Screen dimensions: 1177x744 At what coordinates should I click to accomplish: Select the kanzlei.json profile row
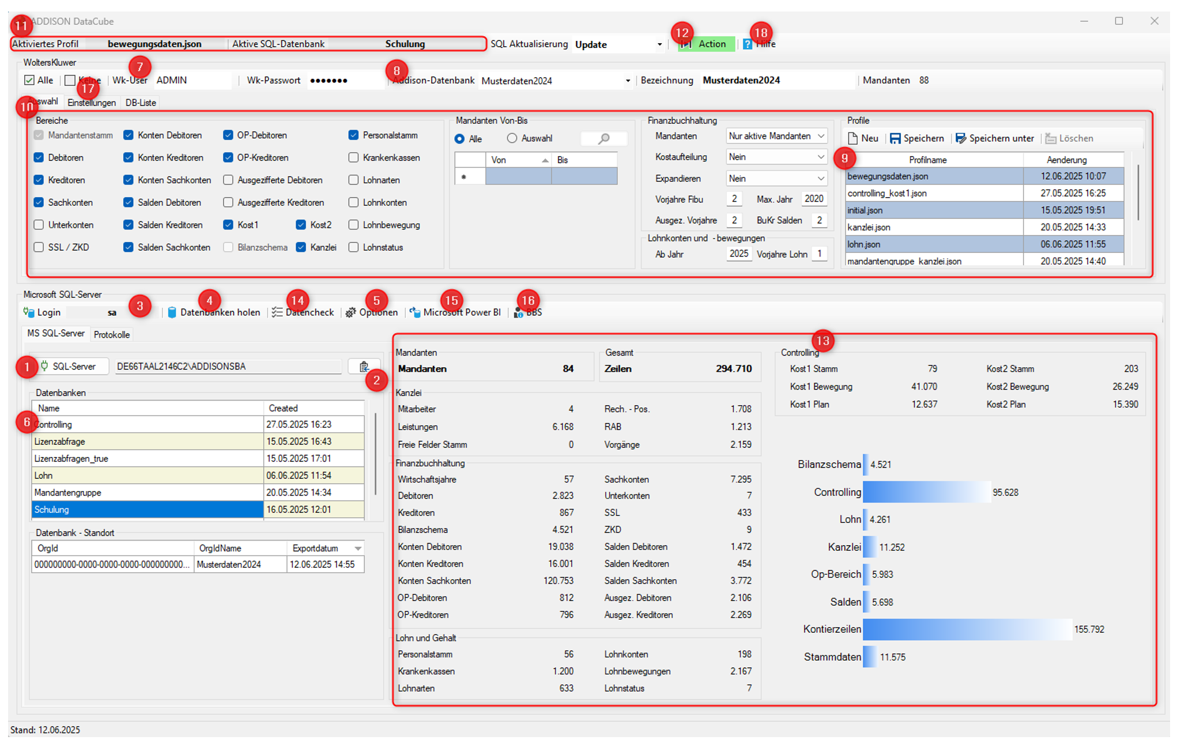[x=984, y=227]
